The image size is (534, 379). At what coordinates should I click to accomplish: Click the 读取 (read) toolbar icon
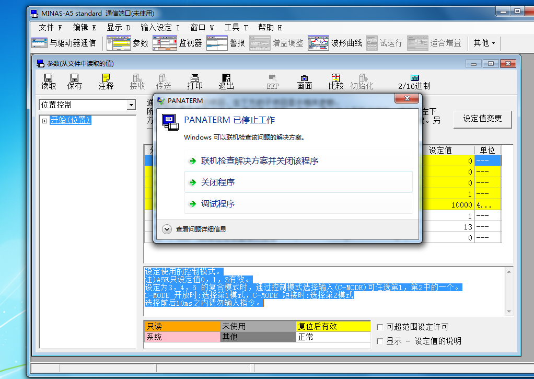tap(49, 81)
